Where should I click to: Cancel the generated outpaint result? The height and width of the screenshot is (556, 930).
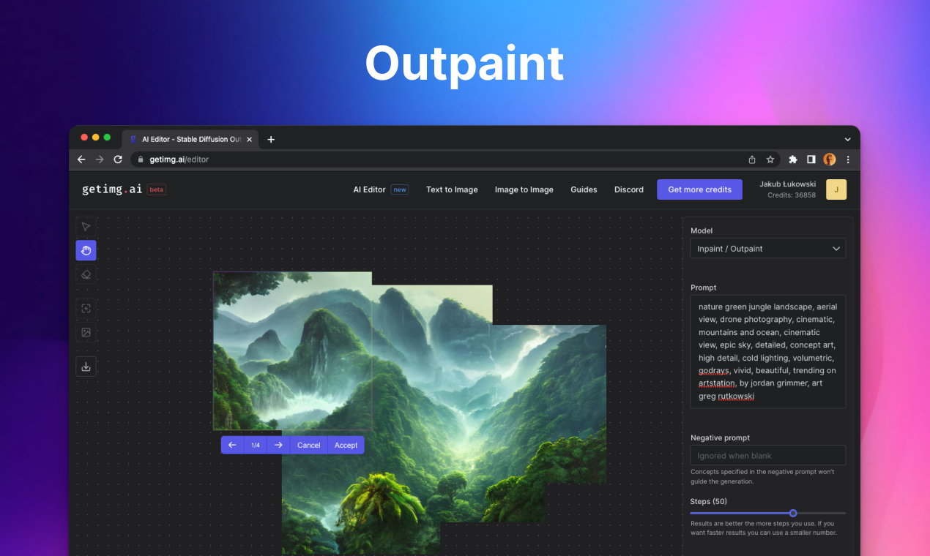pyautogui.click(x=308, y=445)
